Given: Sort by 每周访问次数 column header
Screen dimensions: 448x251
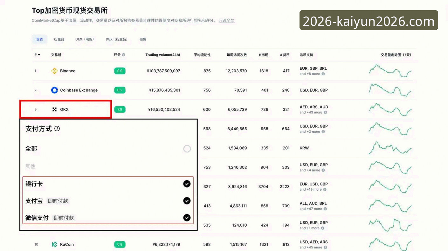Looking at the screenshot, I should (237, 55).
